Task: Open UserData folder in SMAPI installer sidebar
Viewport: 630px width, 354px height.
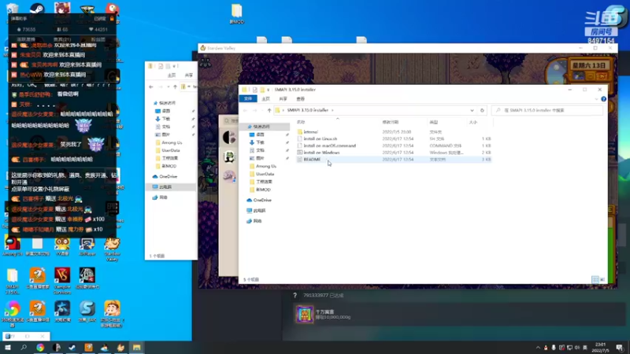Action: pyautogui.click(x=265, y=174)
